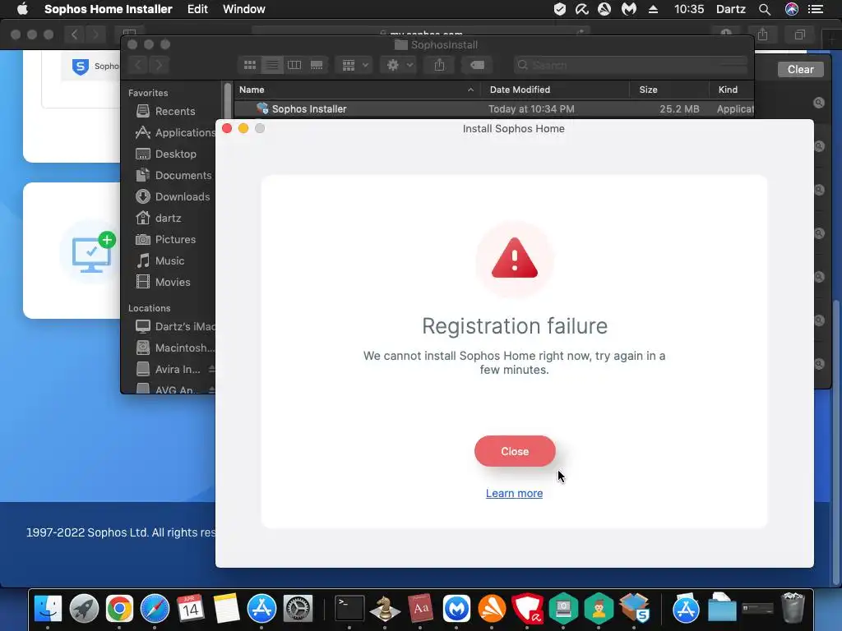Select Finder gallery view button
Viewport: 842px width, 631px height.
point(317,65)
